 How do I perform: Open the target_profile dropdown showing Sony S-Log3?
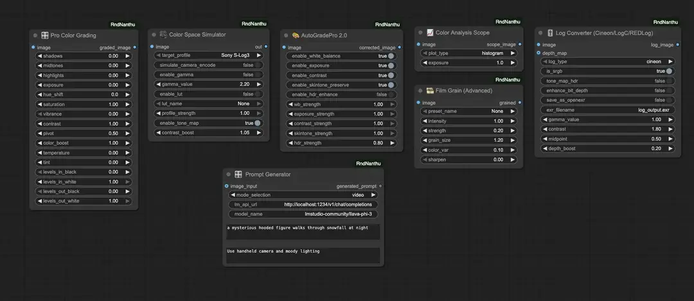pos(208,56)
